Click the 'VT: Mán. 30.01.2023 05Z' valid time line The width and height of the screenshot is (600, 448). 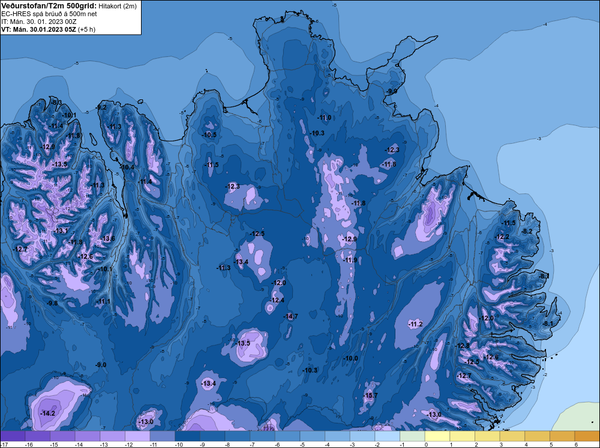[x=38, y=29]
